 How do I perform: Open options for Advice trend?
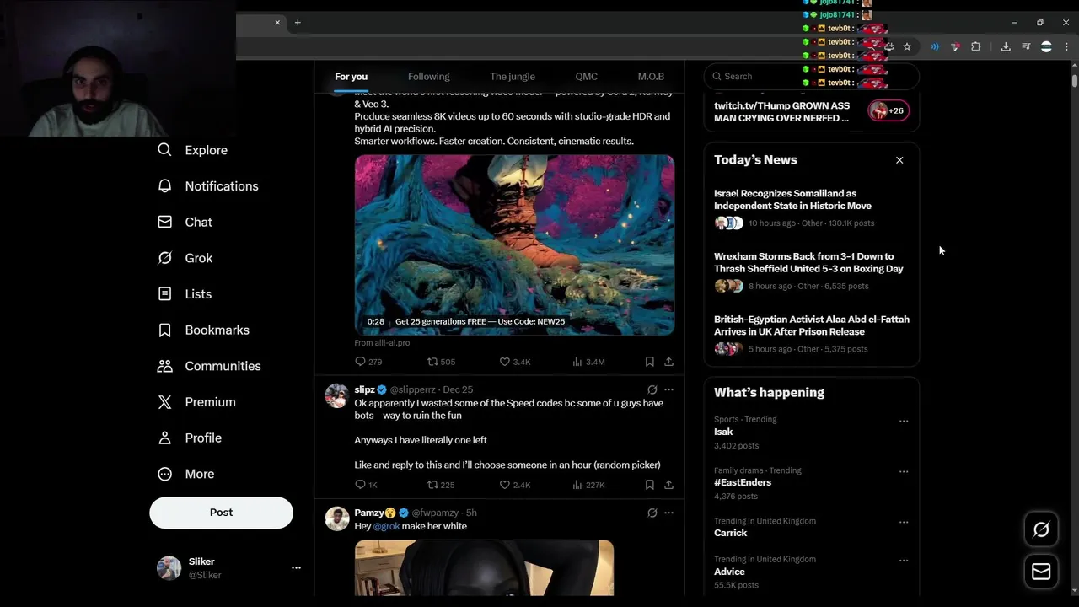tap(904, 561)
